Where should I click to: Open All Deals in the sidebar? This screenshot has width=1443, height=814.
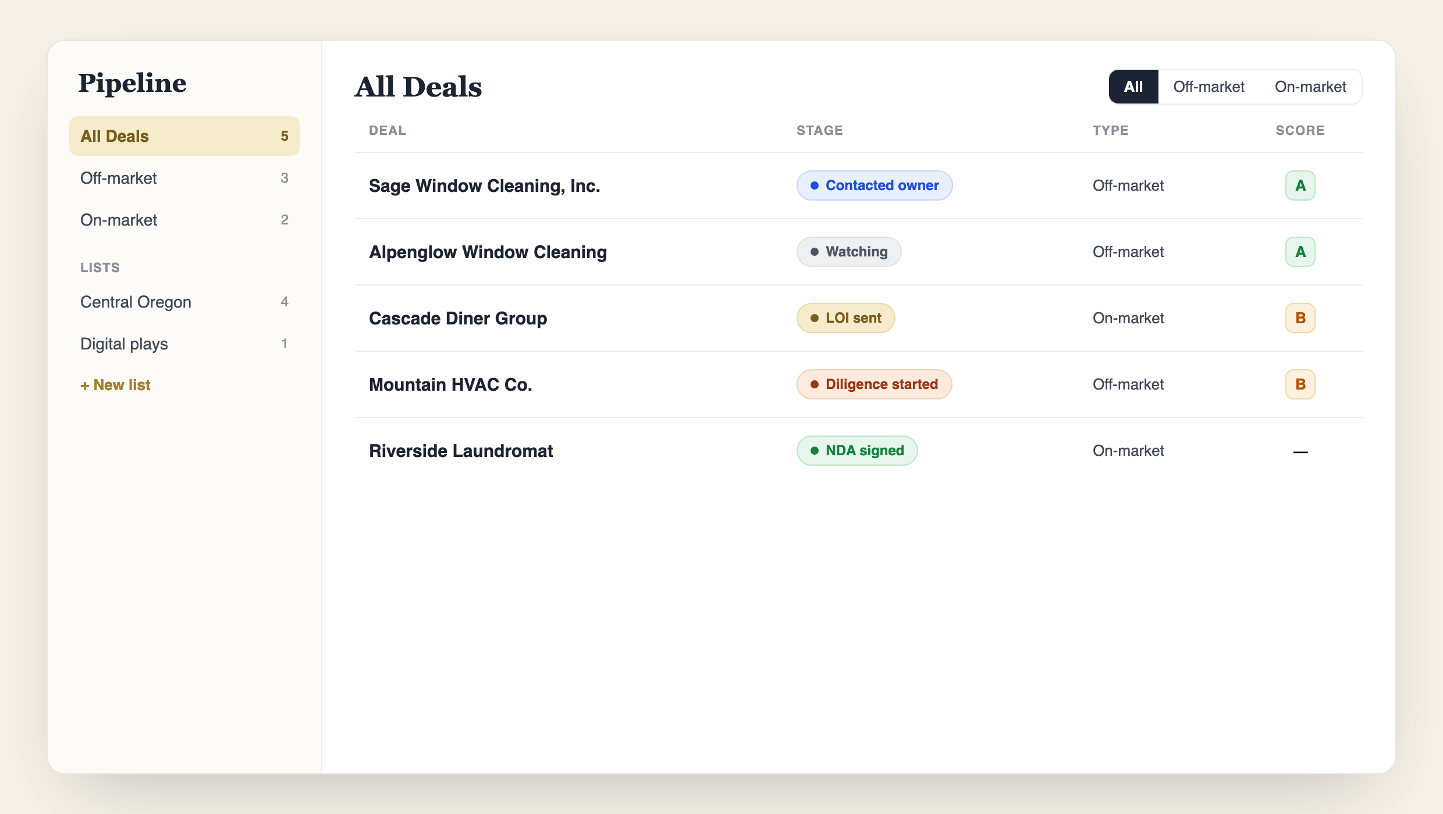pyautogui.click(x=184, y=136)
